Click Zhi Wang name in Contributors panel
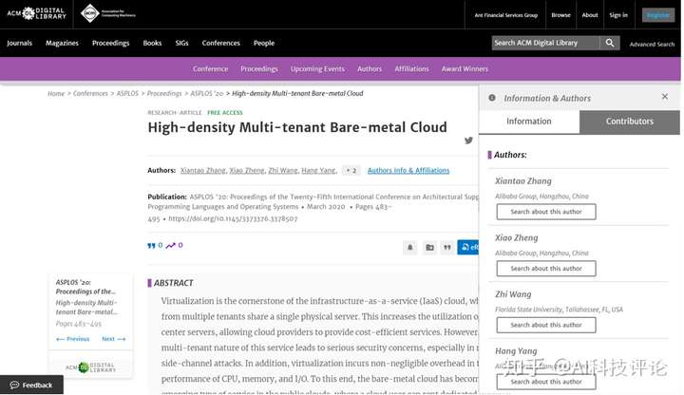The height and width of the screenshot is (395, 684). tap(513, 294)
